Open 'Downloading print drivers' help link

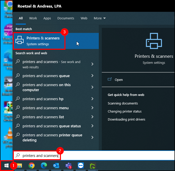[126, 120]
